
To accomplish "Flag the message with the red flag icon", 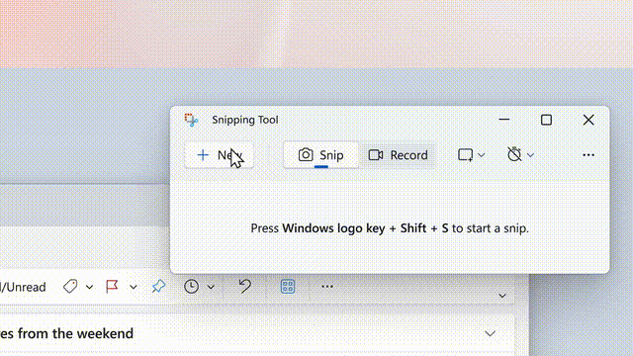I will [112, 287].
